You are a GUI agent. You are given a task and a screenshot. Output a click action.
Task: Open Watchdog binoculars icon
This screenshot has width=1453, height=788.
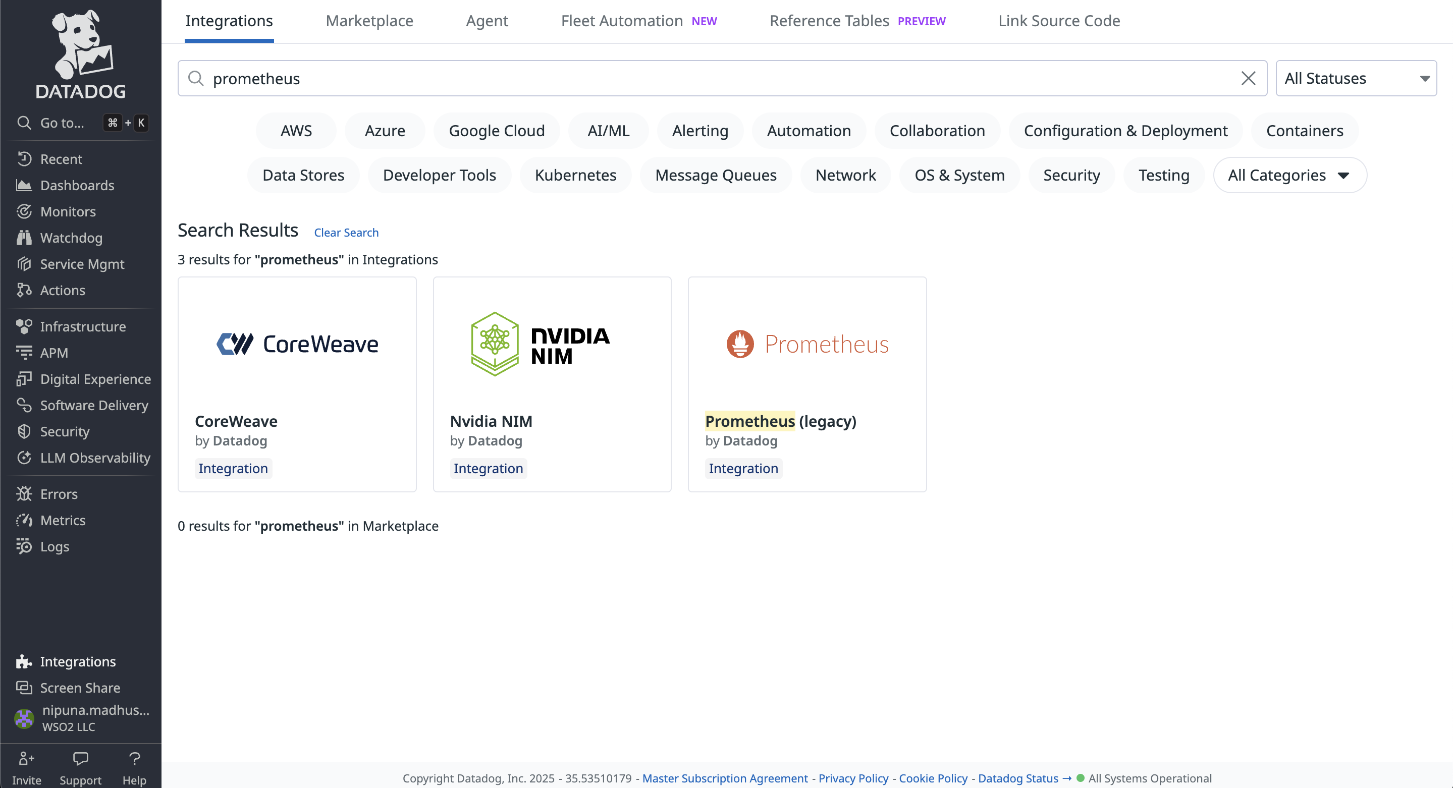click(x=24, y=238)
